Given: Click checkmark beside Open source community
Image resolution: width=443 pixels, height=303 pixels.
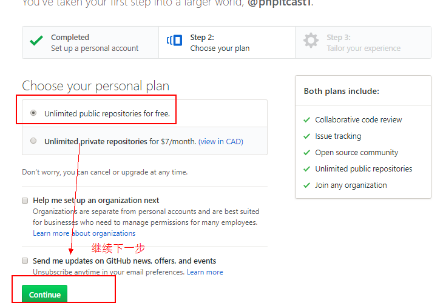Looking at the screenshot, I should point(306,153).
